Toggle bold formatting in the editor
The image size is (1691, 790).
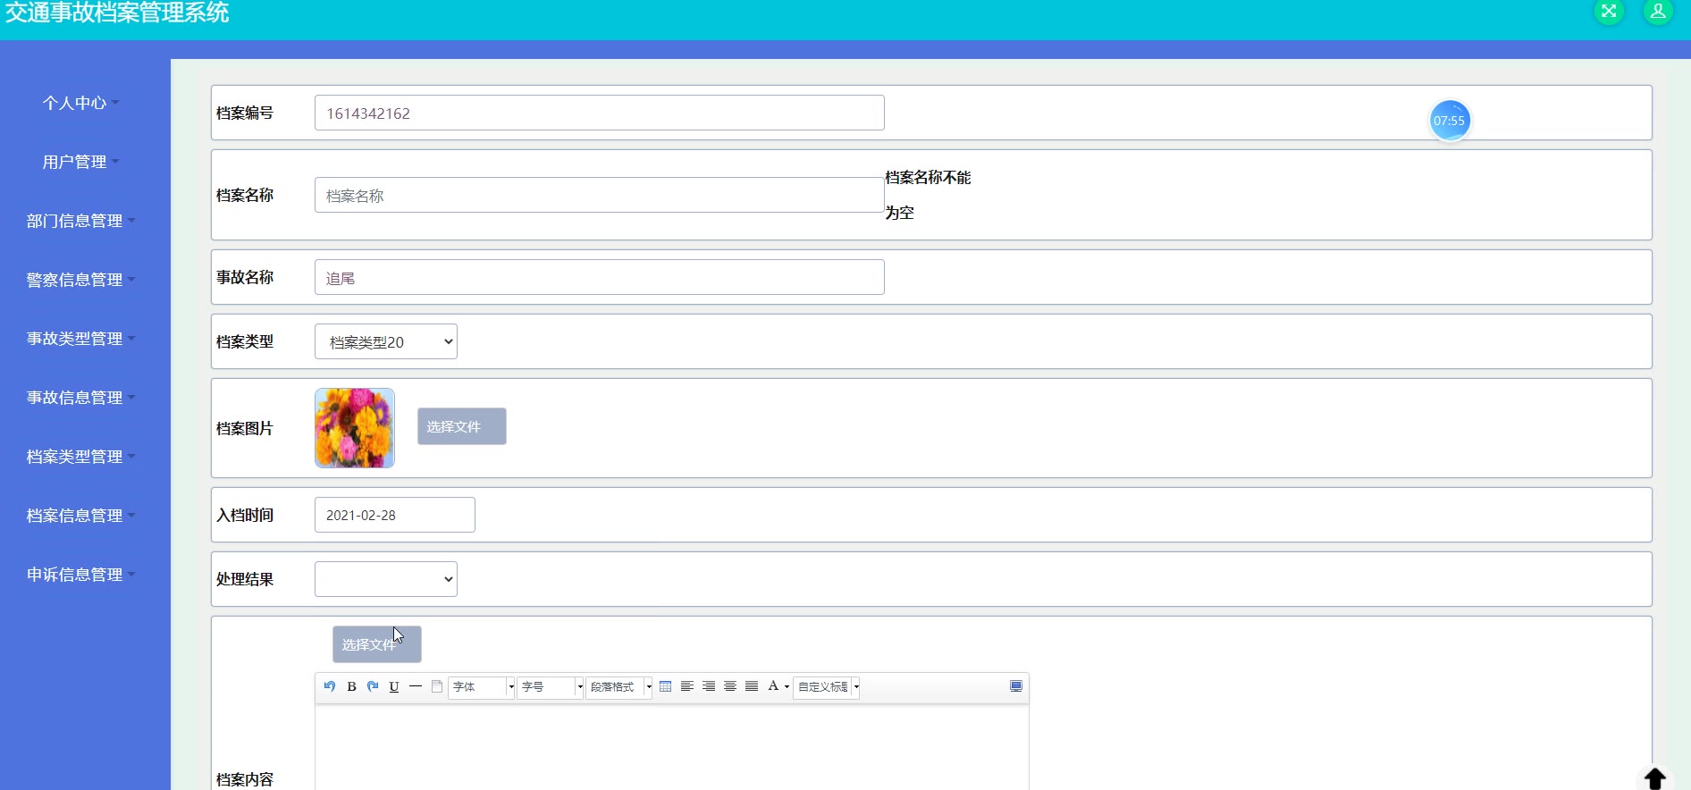coord(351,686)
